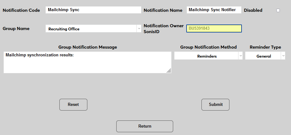Open the Group Notification Method dropdown

tap(208, 56)
